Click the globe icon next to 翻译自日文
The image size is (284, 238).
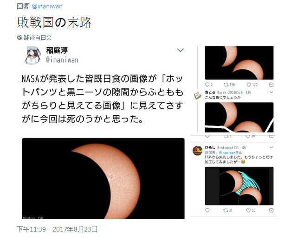coord(19,38)
